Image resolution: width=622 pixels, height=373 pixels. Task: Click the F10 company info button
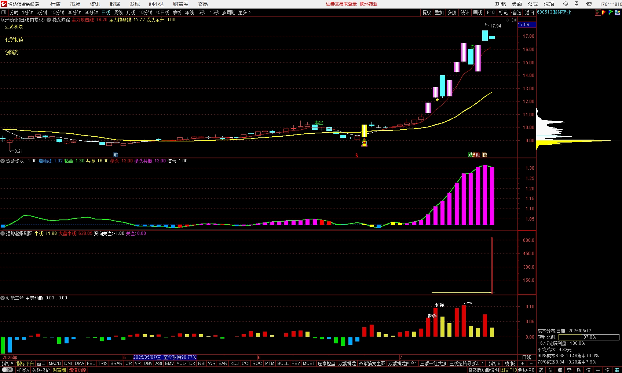(491, 12)
